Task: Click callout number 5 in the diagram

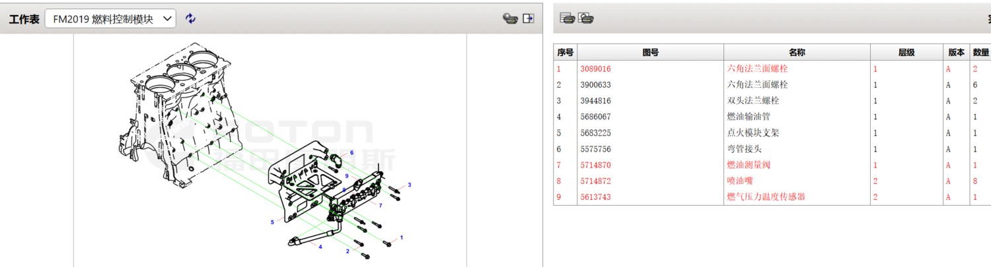Action: 272,222
